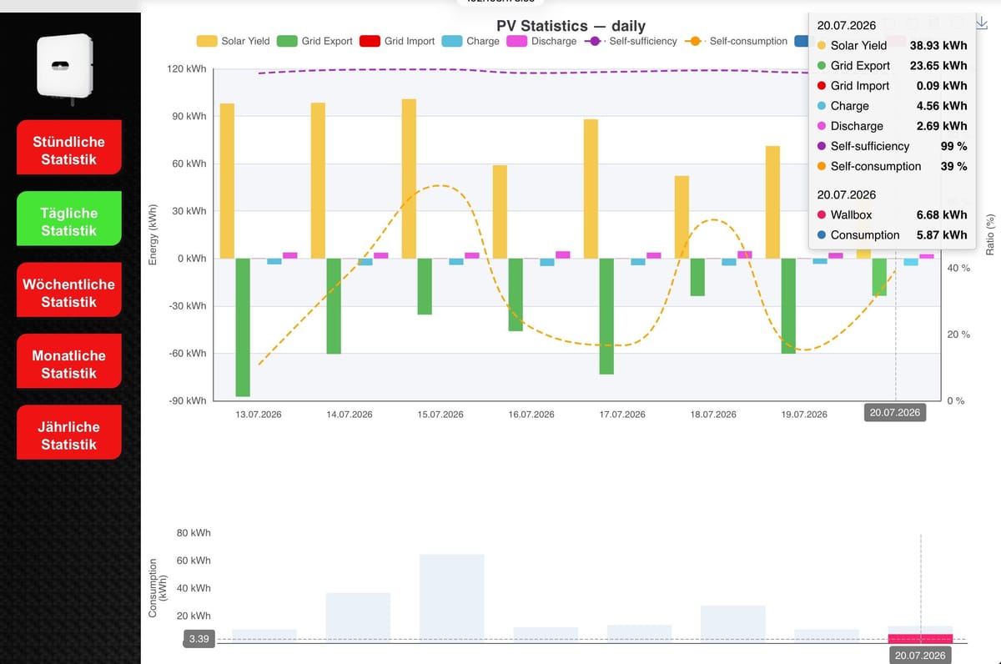Click the blue Consumption legend swatch
This screenshot has width=1001, height=664.
[x=801, y=41]
